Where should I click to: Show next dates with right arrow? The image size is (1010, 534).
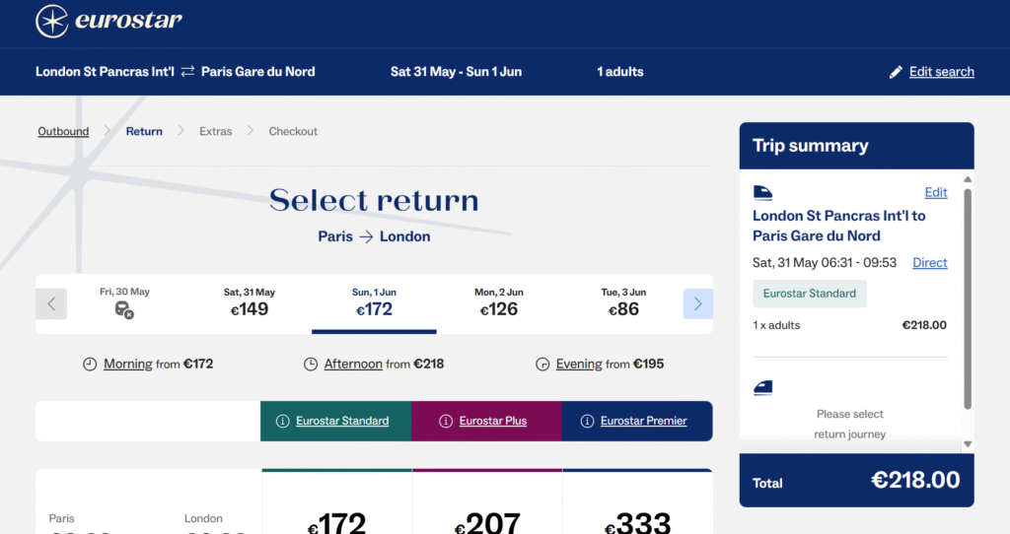(697, 303)
